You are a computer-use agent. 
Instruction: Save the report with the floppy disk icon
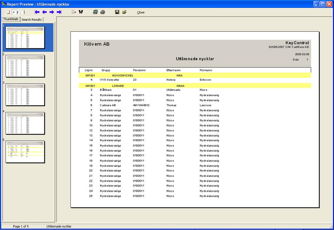coord(117,12)
